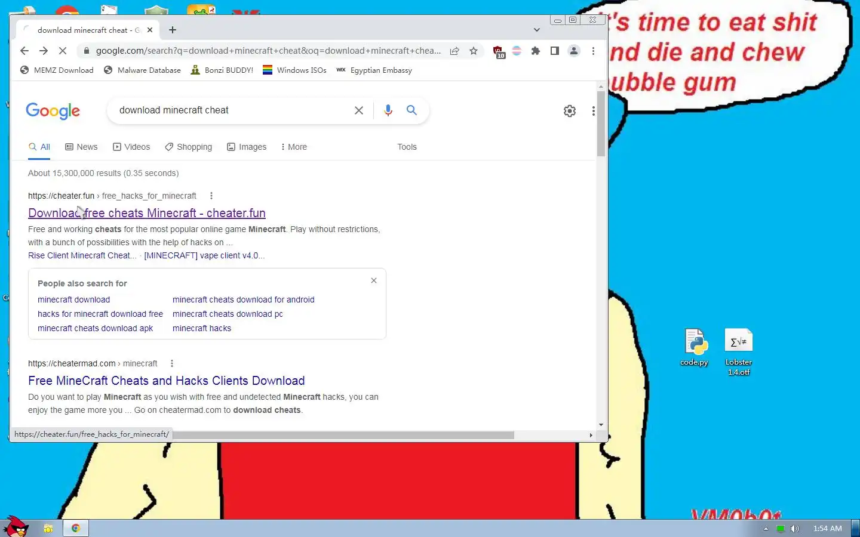The image size is (860, 537).
Task: Search minecraft cheats download apk
Action: [x=95, y=328]
